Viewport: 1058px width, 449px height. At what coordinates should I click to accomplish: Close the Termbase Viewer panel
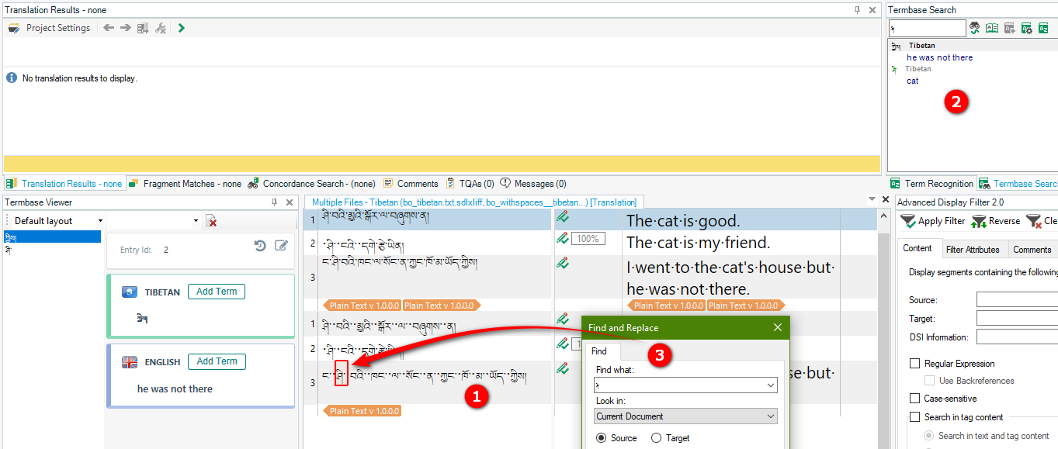tap(290, 202)
